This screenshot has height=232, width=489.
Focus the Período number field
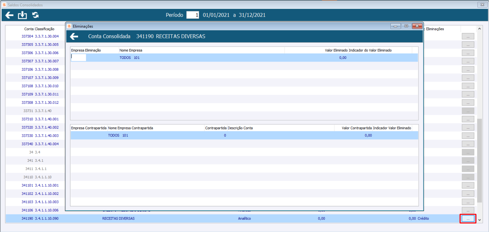point(193,15)
